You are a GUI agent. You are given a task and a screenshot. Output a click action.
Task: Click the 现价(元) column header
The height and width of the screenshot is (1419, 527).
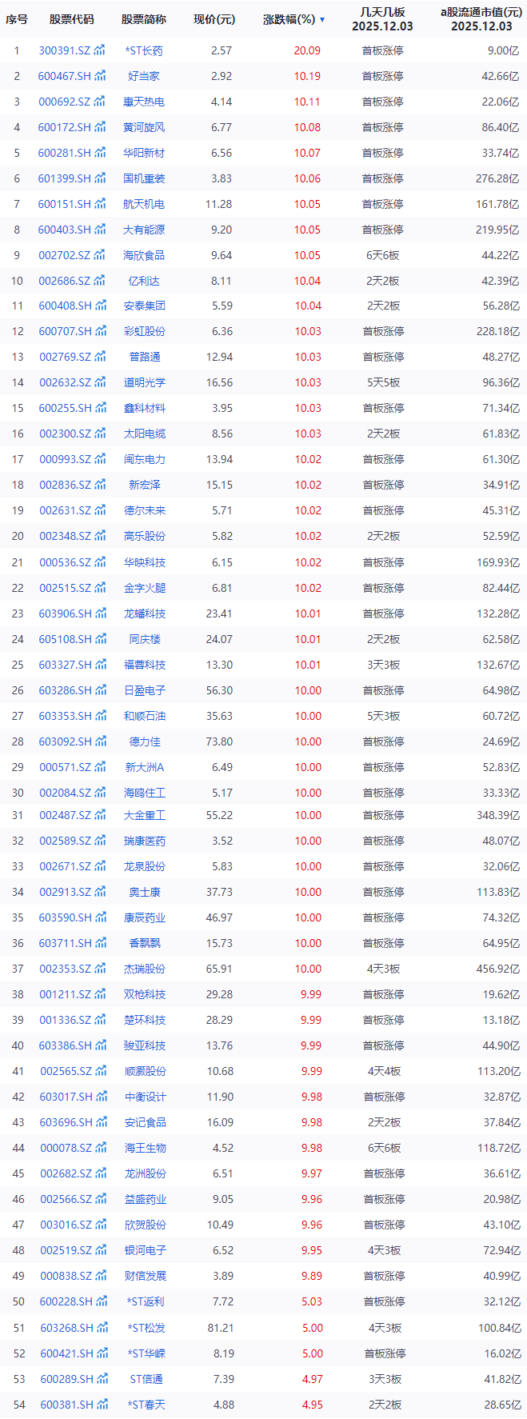214,19
